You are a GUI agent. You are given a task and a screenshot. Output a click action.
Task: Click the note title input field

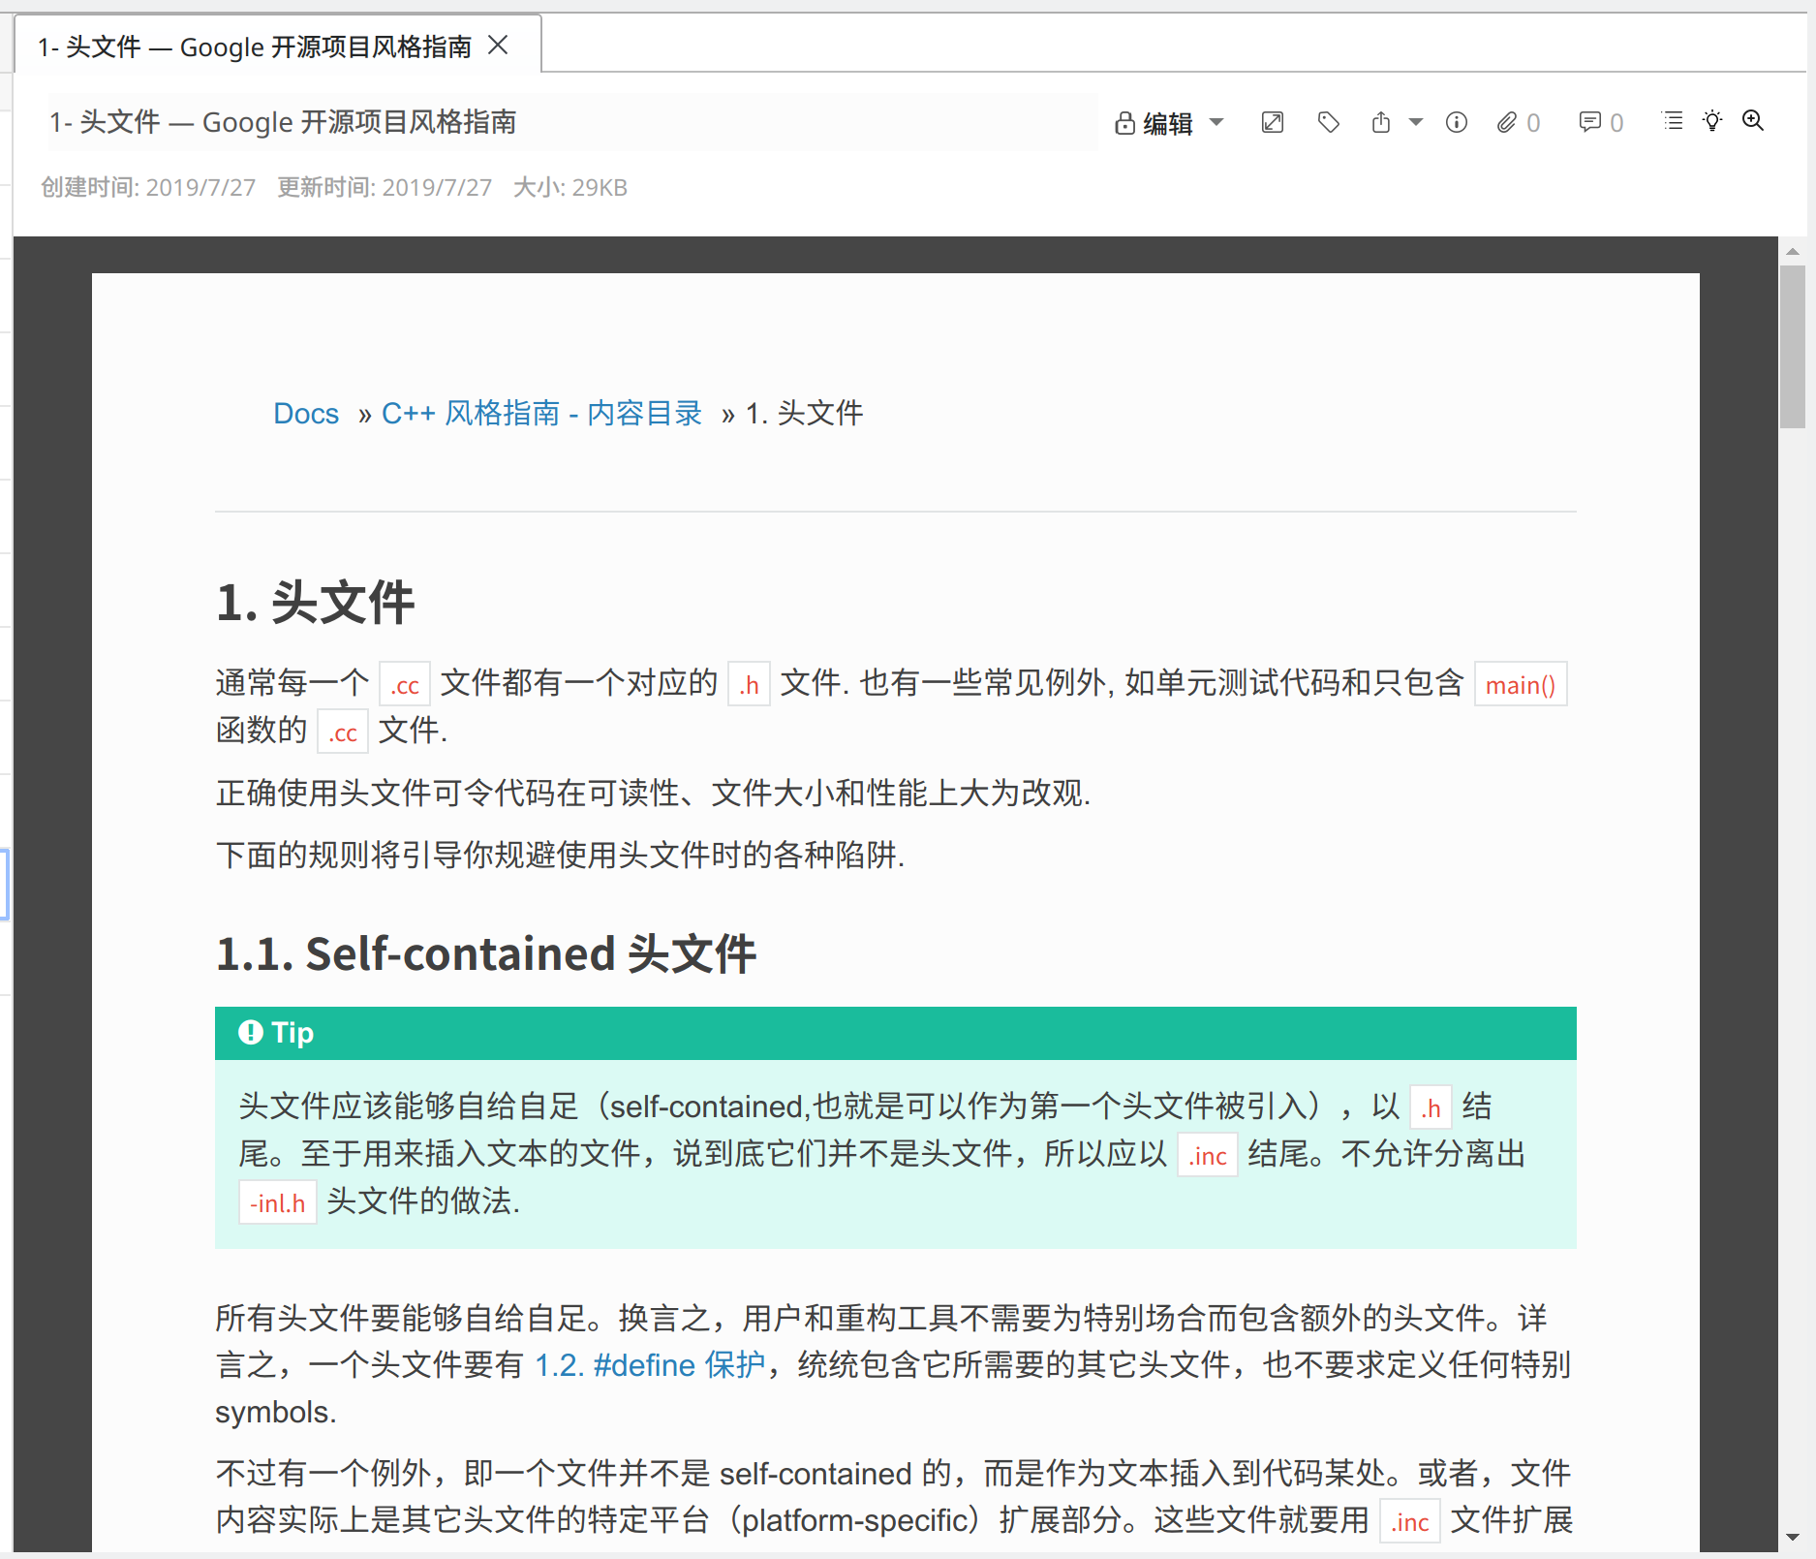point(571,122)
